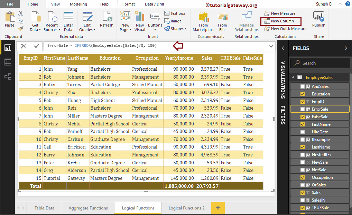Viewport: 352px width, 215px height.
Task: Open the Shapes dropdown
Action: click(x=177, y=28)
